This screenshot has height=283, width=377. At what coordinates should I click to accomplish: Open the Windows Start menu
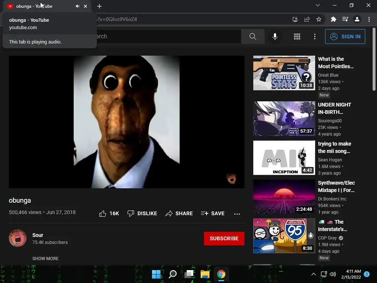(x=156, y=274)
